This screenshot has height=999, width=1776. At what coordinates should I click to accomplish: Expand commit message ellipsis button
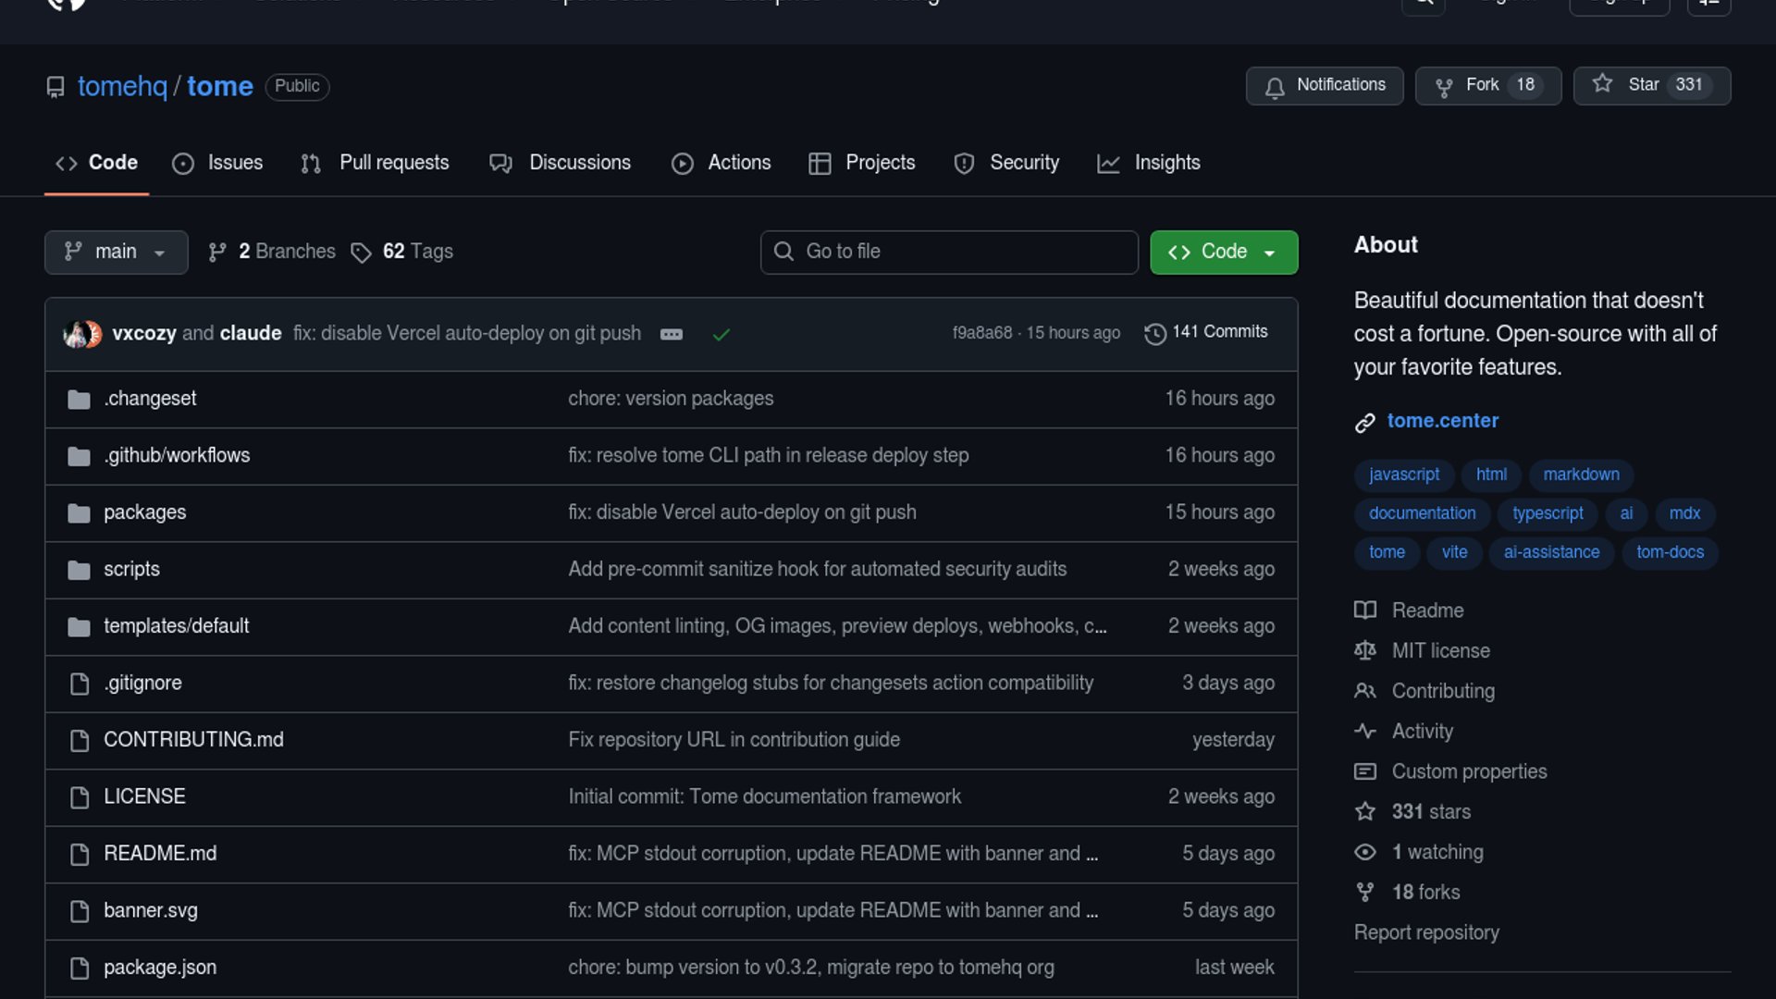pos(672,334)
